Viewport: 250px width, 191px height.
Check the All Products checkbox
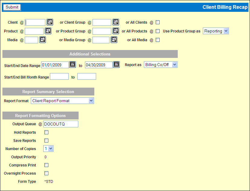(157, 31)
